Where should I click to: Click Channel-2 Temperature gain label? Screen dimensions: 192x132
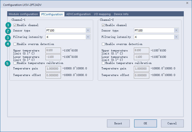(114, 69)
